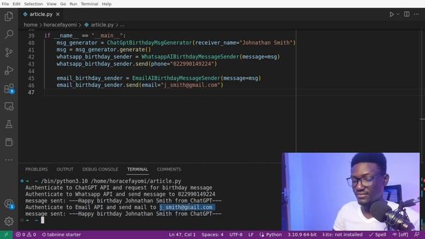
Task: Open the Source Control view
Action: point(9,52)
